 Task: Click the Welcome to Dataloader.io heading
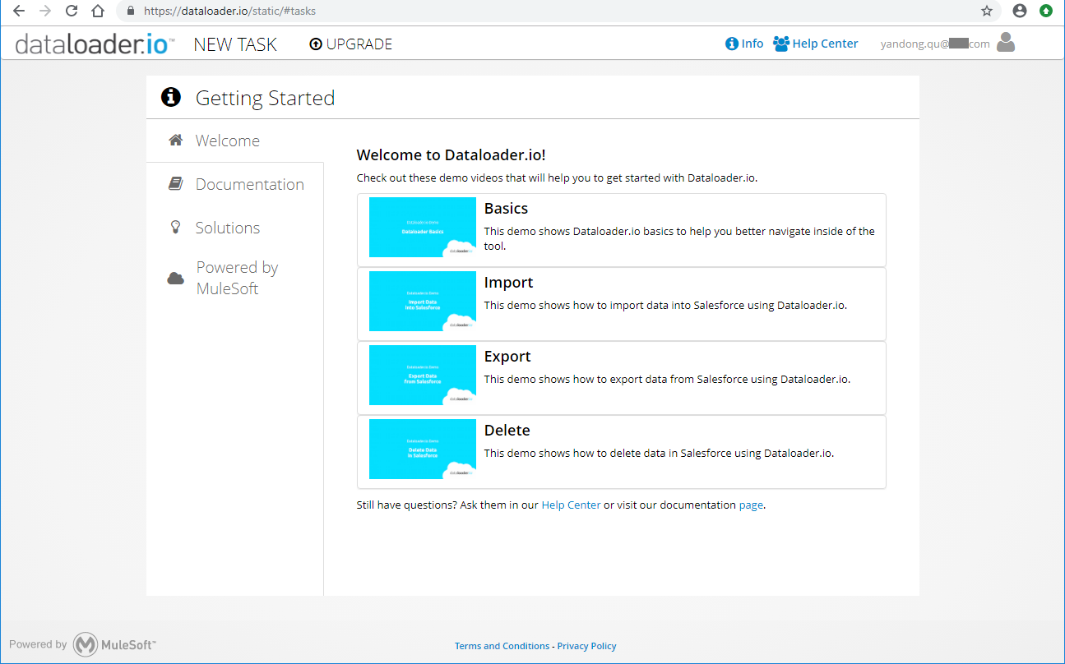pyautogui.click(x=451, y=154)
